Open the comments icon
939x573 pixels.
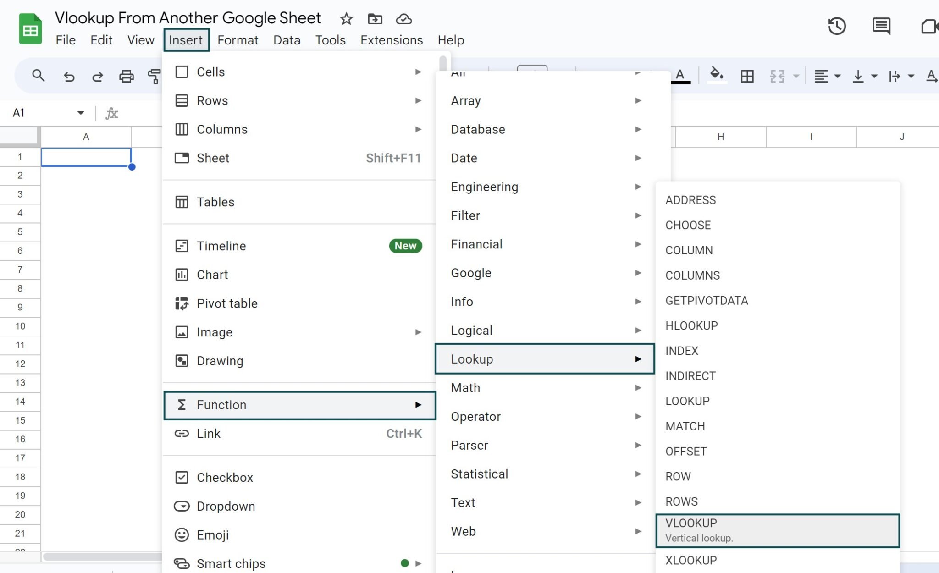coord(881,26)
